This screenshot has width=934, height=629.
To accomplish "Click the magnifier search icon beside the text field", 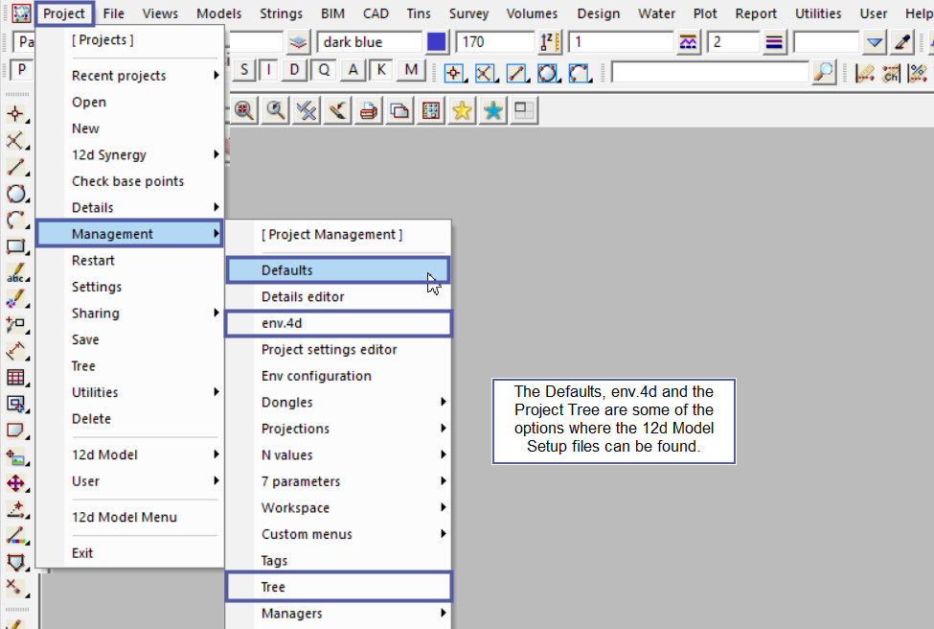I will [x=824, y=72].
